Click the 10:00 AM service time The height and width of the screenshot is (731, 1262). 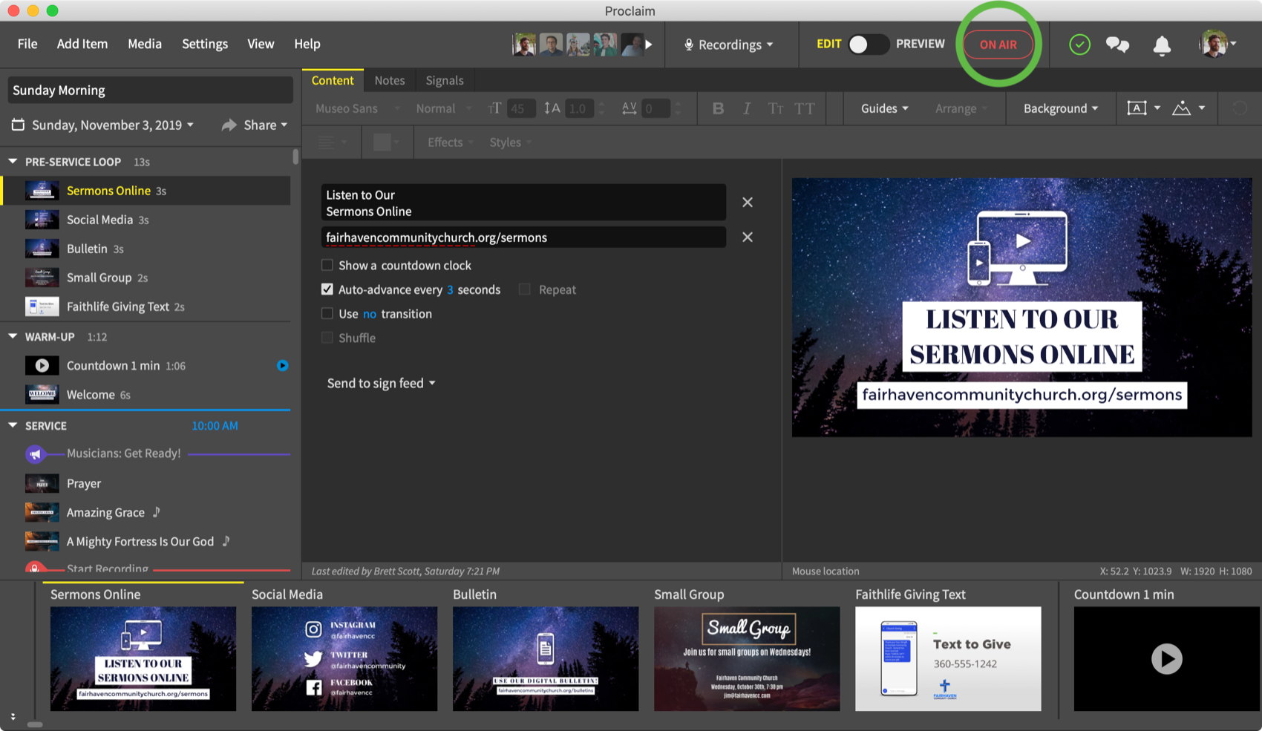point(215,425)
